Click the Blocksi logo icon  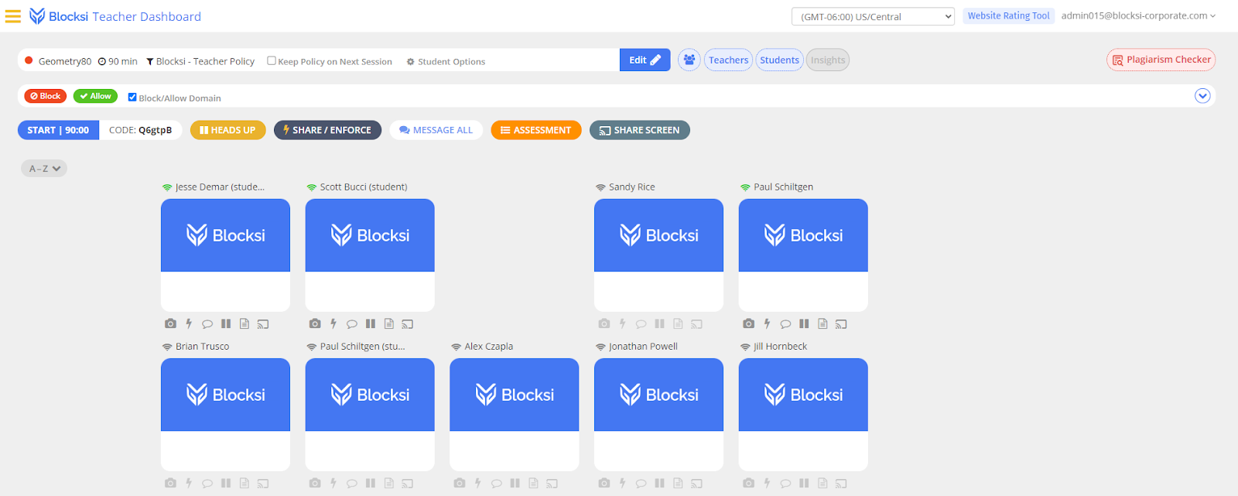36,16
